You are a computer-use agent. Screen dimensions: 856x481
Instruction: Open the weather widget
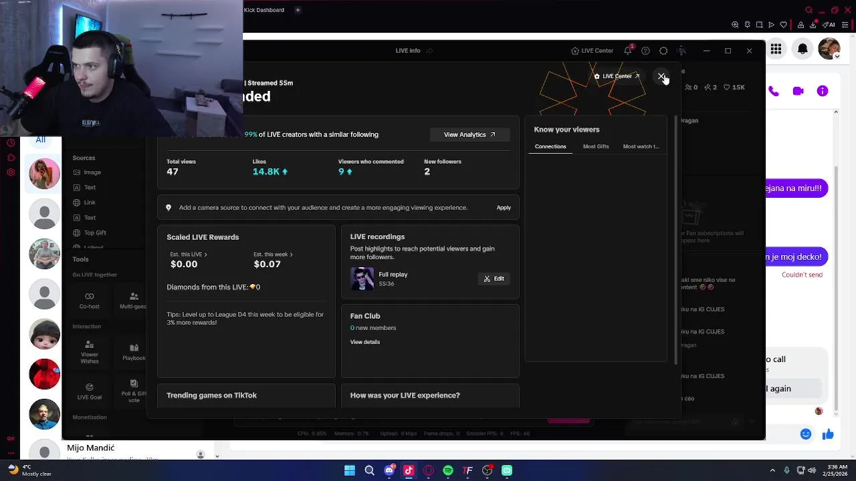[x=30, y=470]
